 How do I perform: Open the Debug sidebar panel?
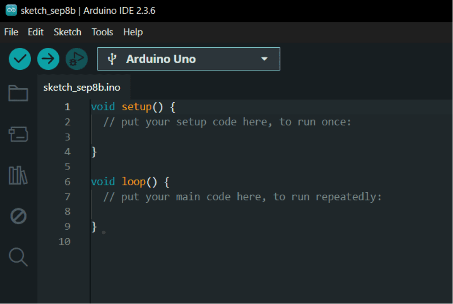click(18, 216)
